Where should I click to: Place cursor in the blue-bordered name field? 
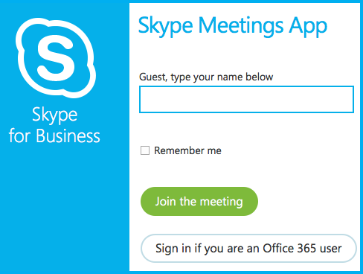click(246, 99)
